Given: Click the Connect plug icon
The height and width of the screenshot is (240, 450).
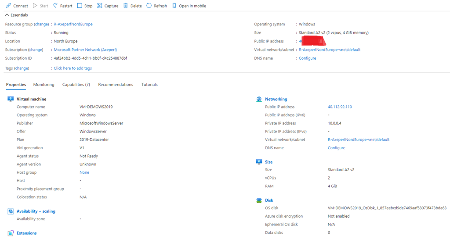Looking at the screenshot, I should click(x=8, y=6).
